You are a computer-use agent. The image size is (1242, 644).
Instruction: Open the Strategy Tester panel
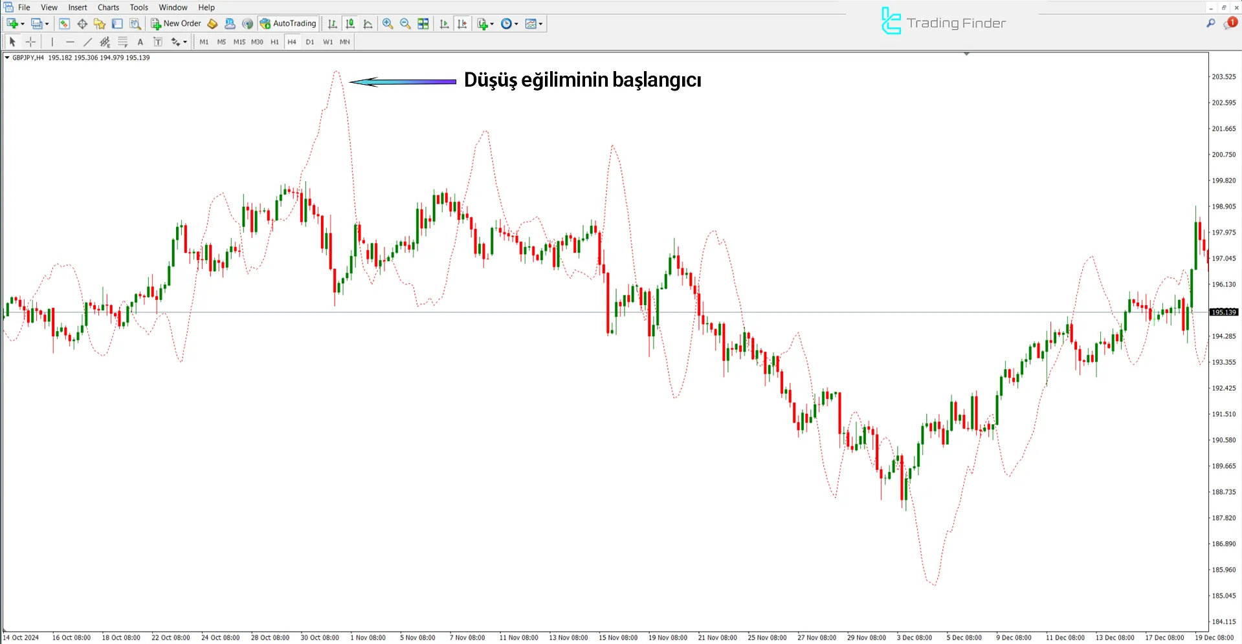[x=136, y=24]
